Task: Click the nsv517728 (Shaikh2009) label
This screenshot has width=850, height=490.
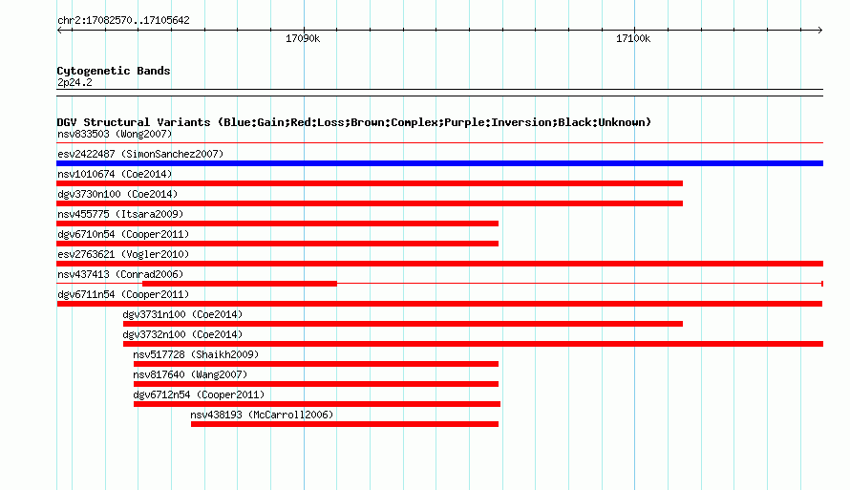Action: tap(196, 354)
